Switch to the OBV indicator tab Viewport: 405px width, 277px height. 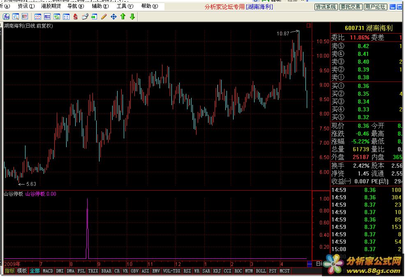coord(134,271)
